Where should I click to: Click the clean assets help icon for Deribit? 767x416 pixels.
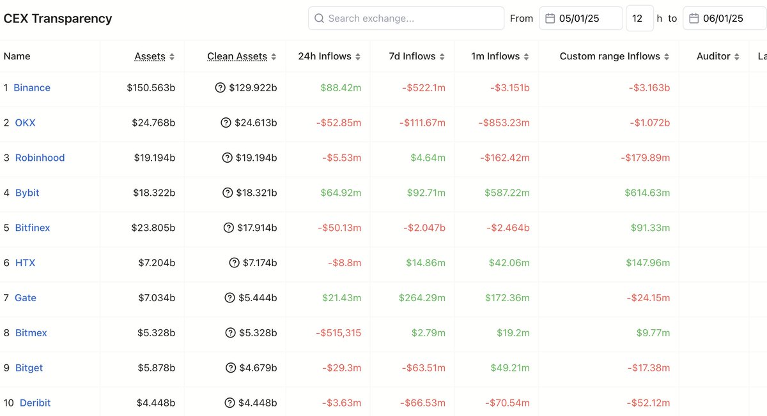(x=230, y=403)
